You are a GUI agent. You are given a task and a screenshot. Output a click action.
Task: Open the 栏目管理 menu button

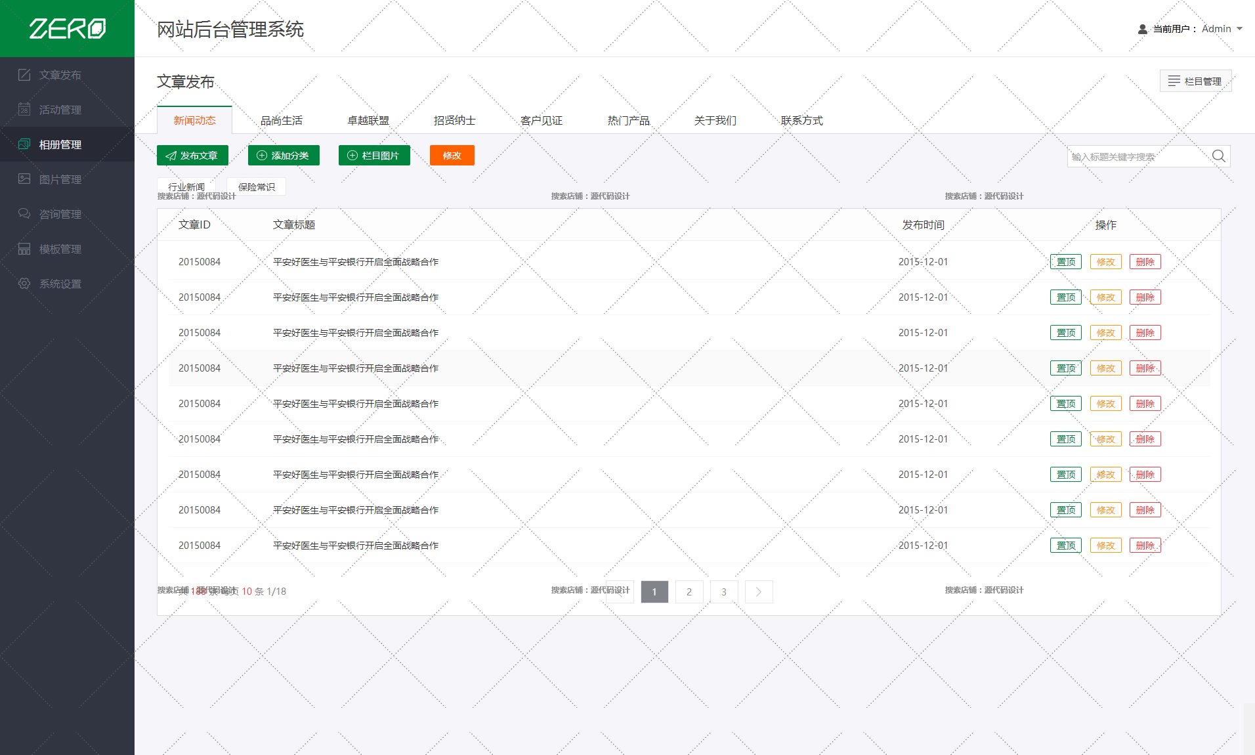point(1195,81)
